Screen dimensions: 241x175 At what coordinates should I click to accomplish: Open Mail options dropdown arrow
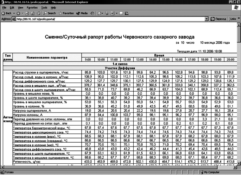[x=102, y=13]
